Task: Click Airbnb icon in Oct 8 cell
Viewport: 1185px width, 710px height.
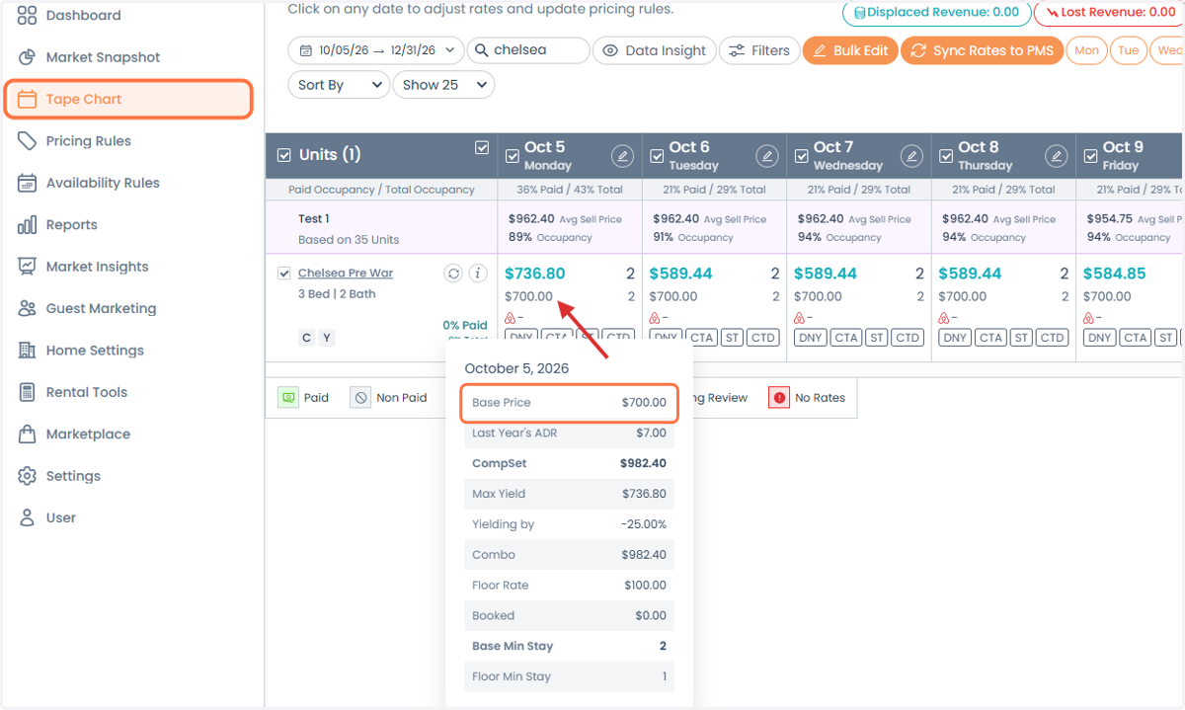Action: [944, 318]
